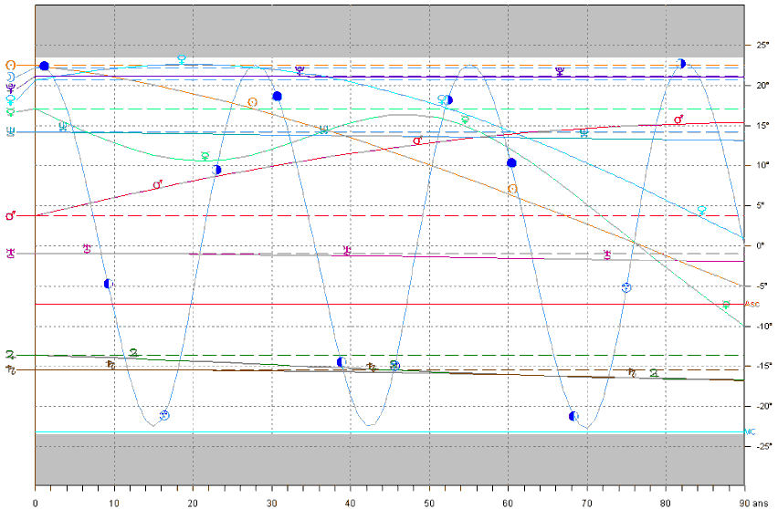Click the full moon marker near age 1
Image resolution: width=778 pixels, height=509 pixels.
pos(44,66)
